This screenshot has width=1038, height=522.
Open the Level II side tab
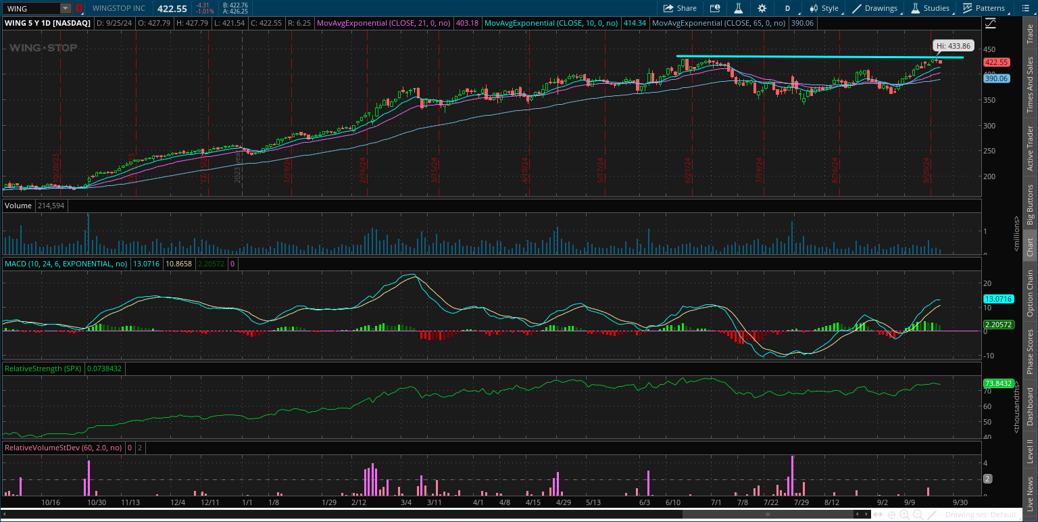[1030, 451]
